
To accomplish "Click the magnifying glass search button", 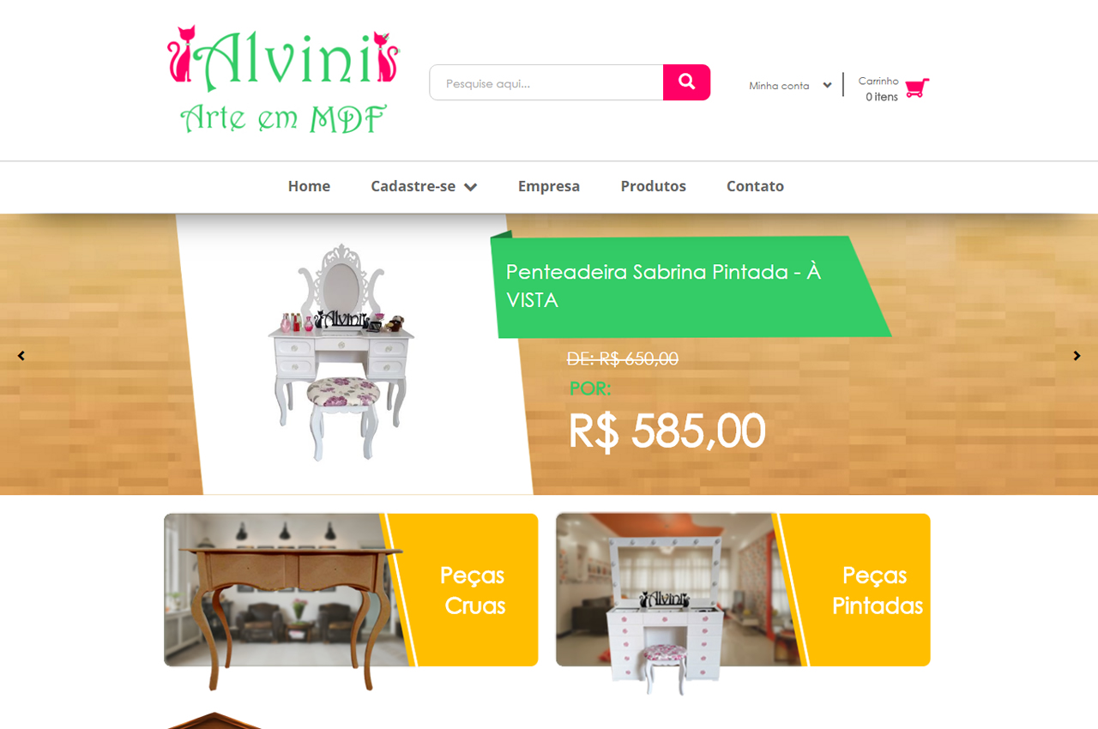I will click(686, 82).
